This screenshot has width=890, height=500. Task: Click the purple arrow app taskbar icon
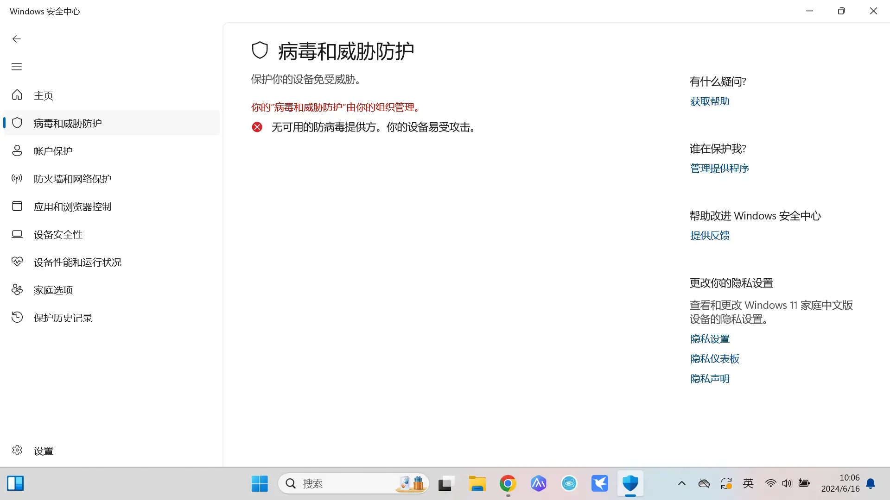(539, 483)
